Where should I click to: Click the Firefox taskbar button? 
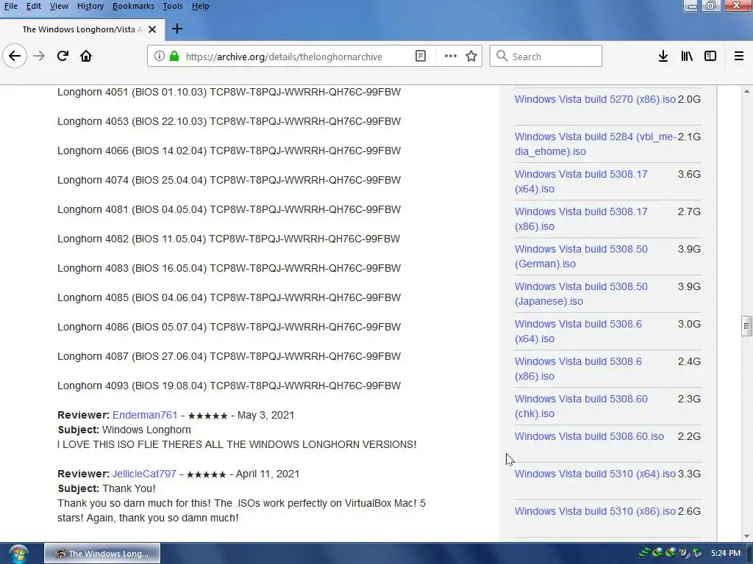(102, 554)
